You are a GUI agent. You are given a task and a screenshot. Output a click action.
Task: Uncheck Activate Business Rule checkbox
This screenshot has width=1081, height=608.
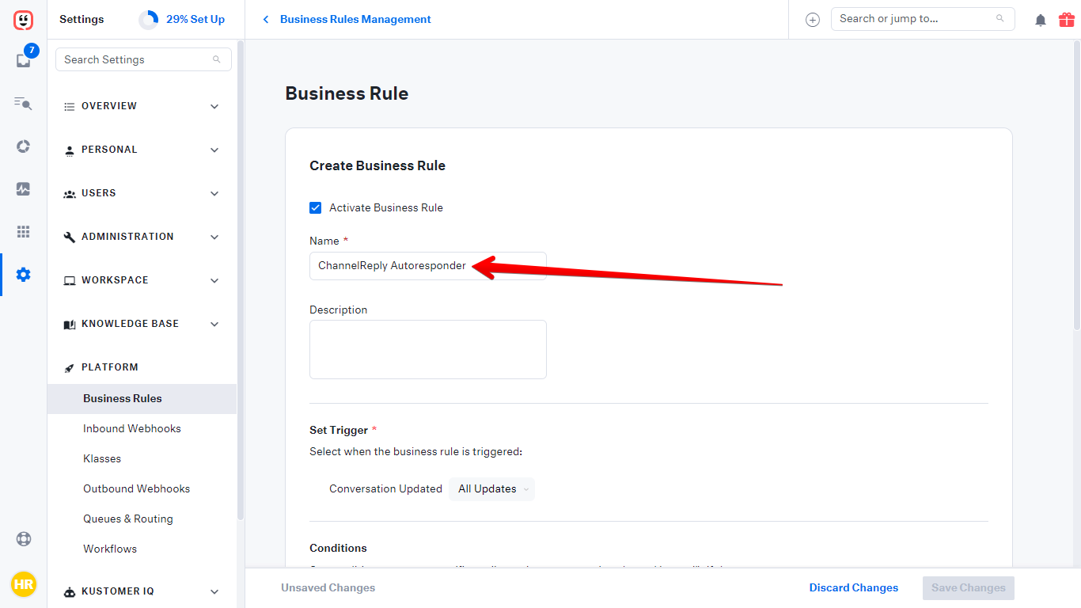click(x=316, y=207)
